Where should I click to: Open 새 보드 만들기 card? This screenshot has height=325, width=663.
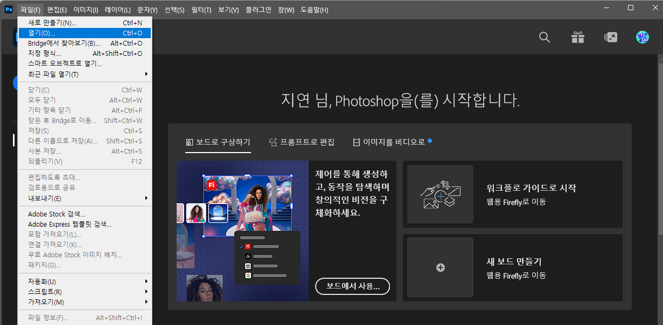pos(513,268)
